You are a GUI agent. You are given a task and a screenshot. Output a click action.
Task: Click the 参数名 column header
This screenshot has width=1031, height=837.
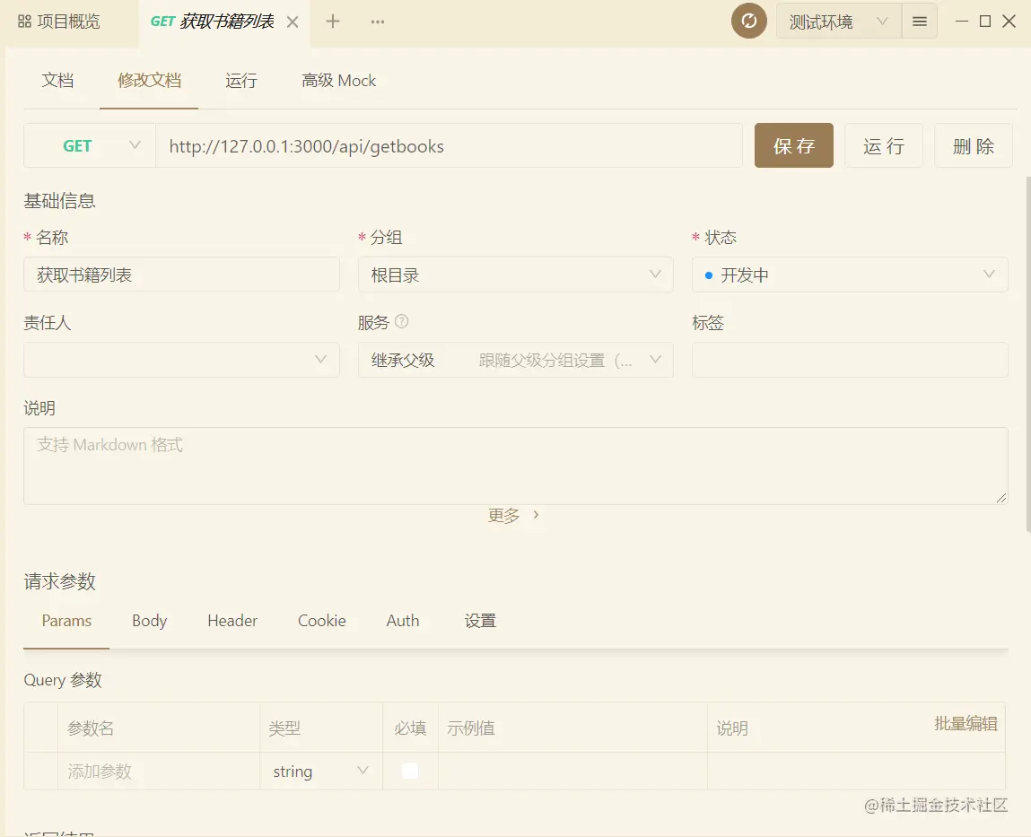point(91,728)
